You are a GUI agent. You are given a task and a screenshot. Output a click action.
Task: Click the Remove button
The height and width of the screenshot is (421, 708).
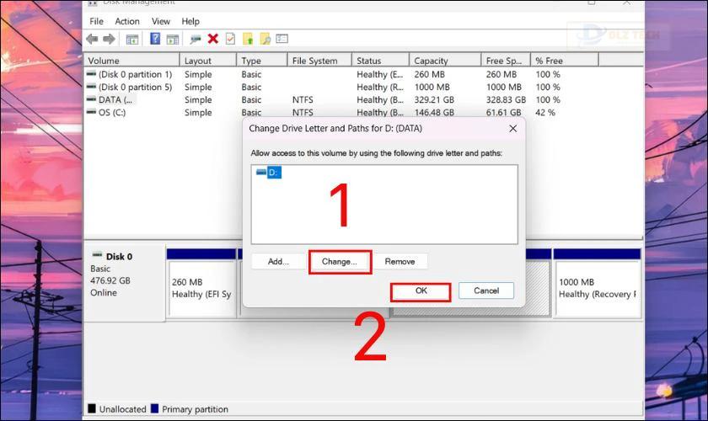(x=400, y=261)
